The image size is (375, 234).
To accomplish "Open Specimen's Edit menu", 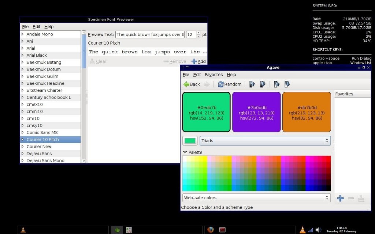I will pyautogui.click(x=36, y=26).
